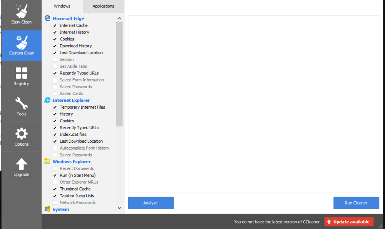Open the Options gear icon
Viewport: 385px width, 229px height.
pos(21,134)
